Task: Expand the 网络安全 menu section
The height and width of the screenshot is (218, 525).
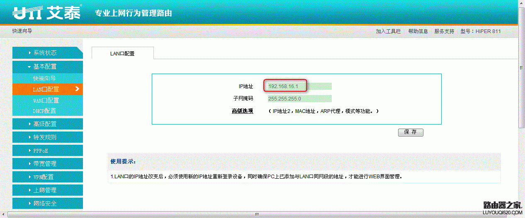Action: 48,203
